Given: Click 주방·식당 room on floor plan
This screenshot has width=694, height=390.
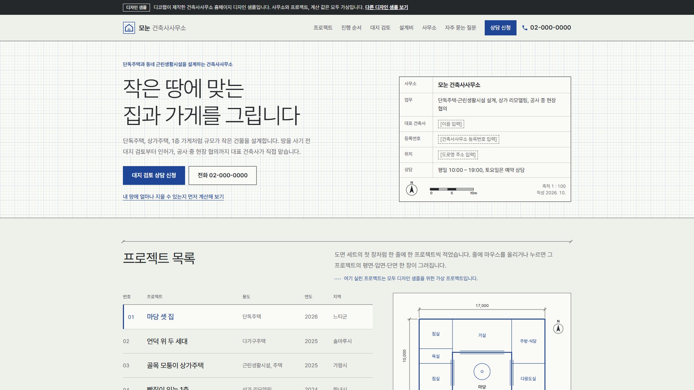Looking at the screenshot, I should pos(528,341).
